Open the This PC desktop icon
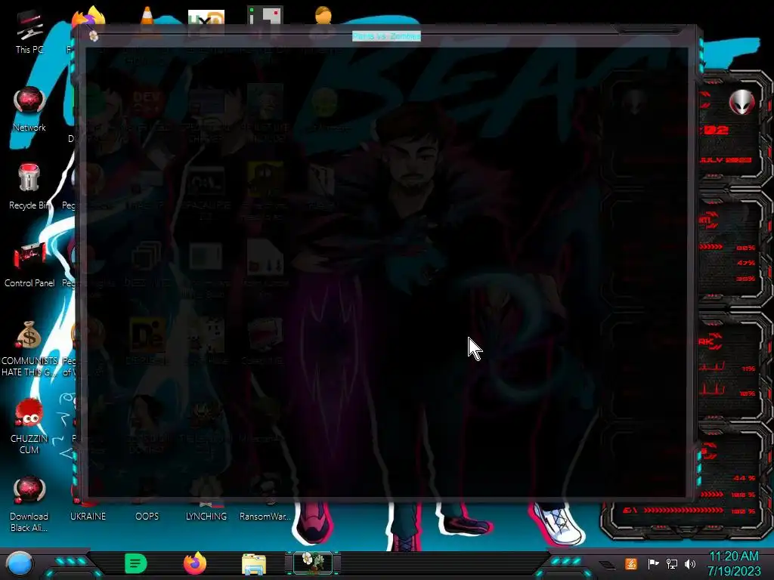 coord(29,32)
